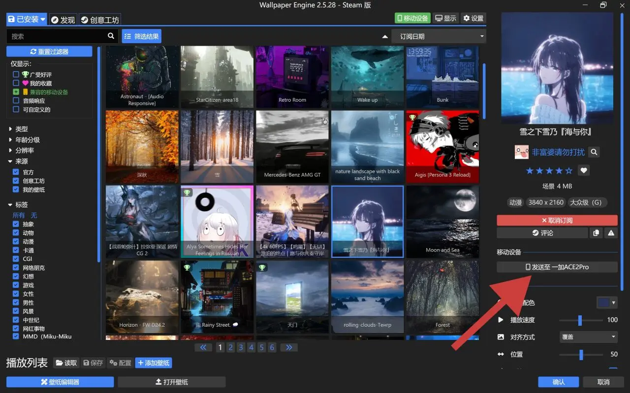Go to results page 2
Image resolution: width=630 pixels, height=393 pixels.
pos(230,347)
